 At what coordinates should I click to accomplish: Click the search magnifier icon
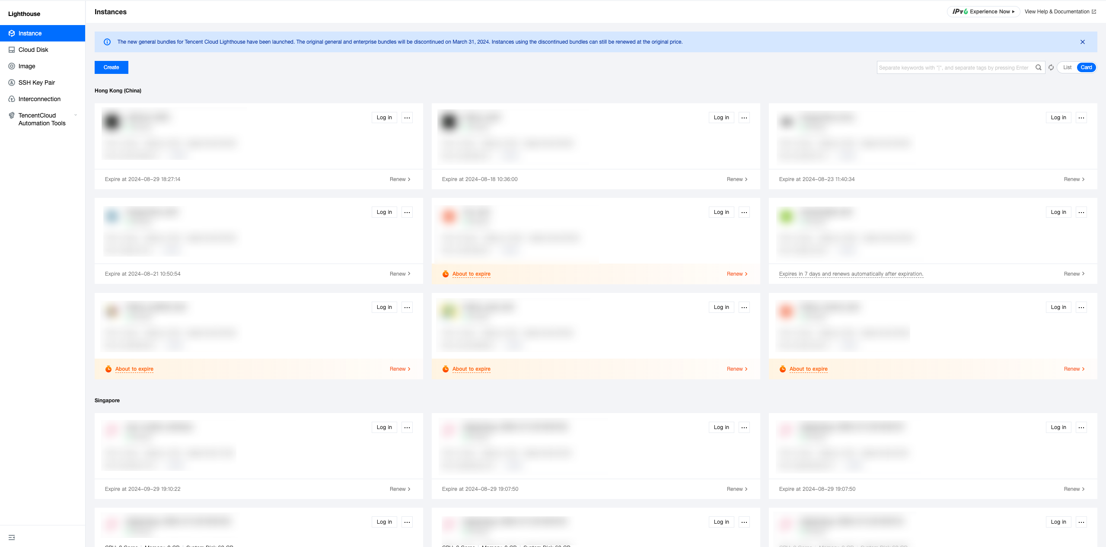(1039, 67)
